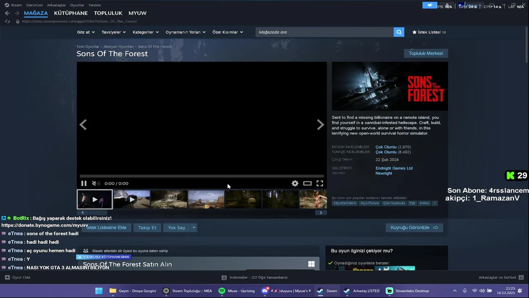The width and height of the screenshot is (529, 298).
Task: Open Spotify Muse - Uprising taskbar item
Action: [237, 291]
